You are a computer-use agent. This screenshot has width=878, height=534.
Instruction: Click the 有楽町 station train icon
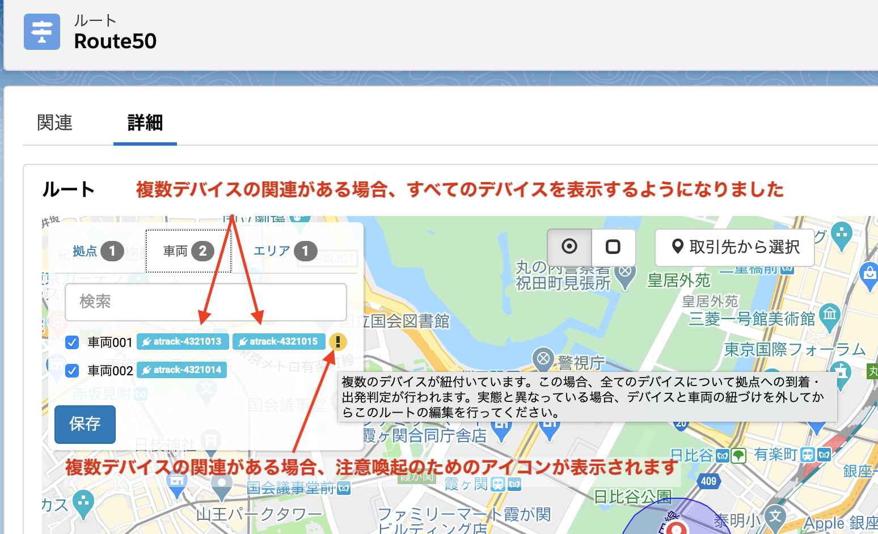(808, 455)
